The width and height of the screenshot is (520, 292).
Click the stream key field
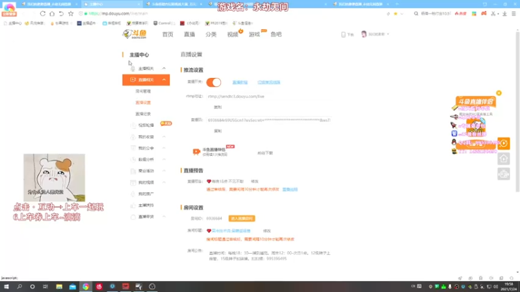[268, 120]
